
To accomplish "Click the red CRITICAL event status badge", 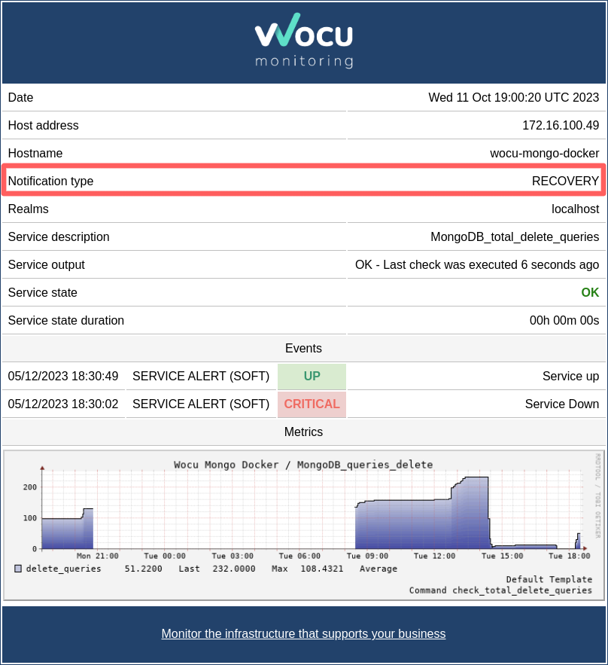I will (312, 404).
